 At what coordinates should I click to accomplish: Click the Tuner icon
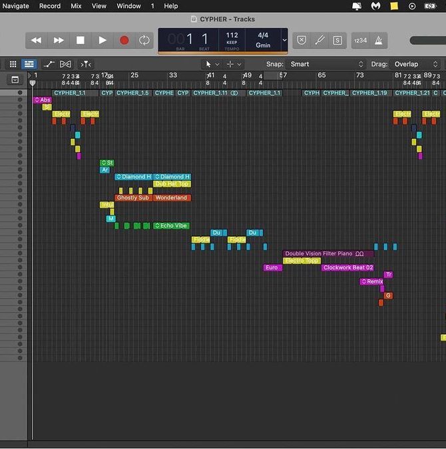320,41
